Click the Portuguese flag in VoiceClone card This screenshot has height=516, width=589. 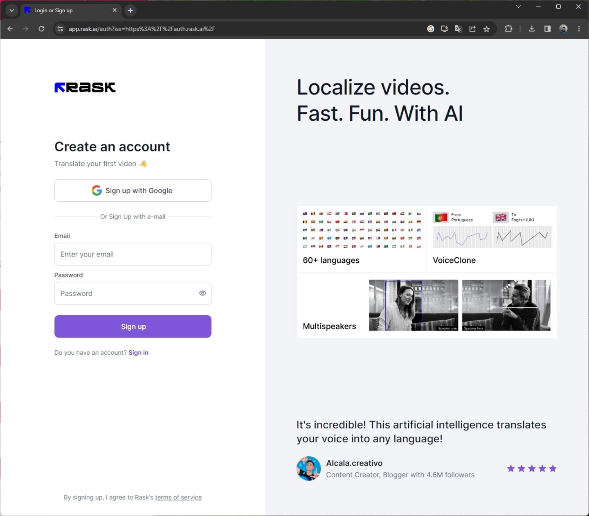[x=441, y=217]
